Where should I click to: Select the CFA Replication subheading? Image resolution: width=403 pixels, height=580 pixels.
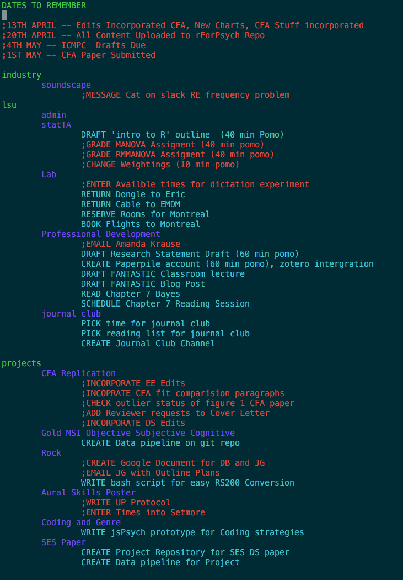(x=79, y=373)
